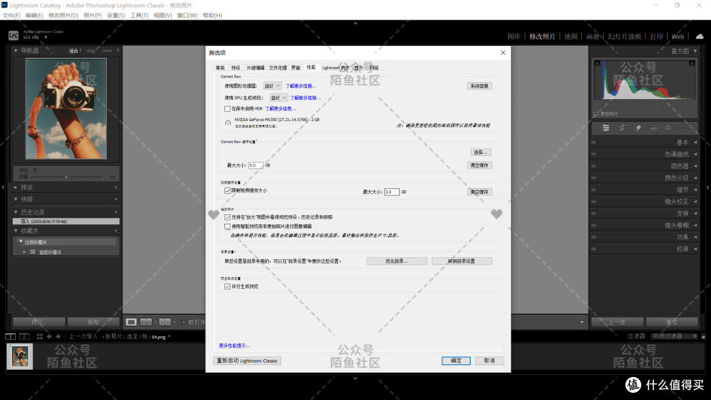
Task: Open cloud sync status icon
Action: 700,36
